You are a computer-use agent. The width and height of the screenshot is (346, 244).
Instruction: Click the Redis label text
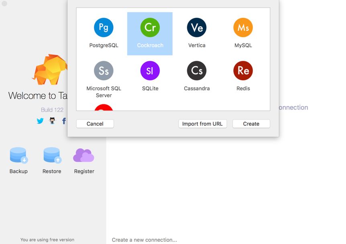point(243,88)
